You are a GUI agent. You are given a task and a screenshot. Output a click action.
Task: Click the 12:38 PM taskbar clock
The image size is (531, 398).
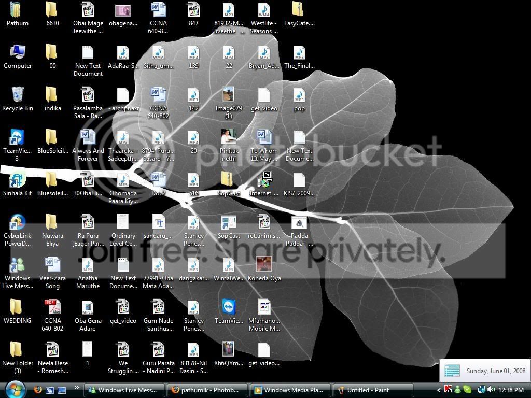coord(511,390)
